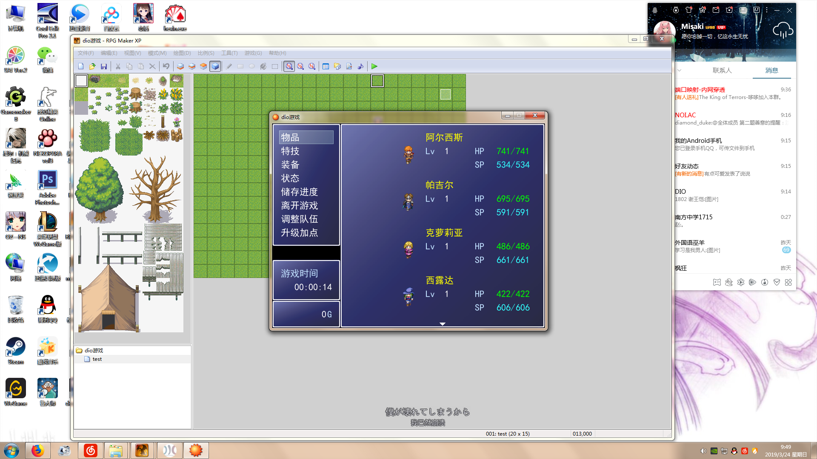Open the Database icon
The height and width of the screenshot is (459, 817).
click(326, 66)
